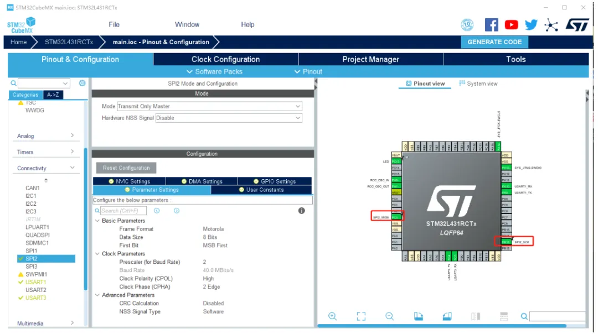The width and height of the screenshot is (598, 334).
Task: Expand the Analog category
Action: pyautogui.click(x=45, y=136)
